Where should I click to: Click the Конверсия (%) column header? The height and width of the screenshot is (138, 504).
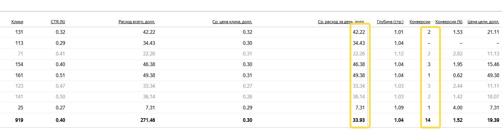[x=449, y=22]
